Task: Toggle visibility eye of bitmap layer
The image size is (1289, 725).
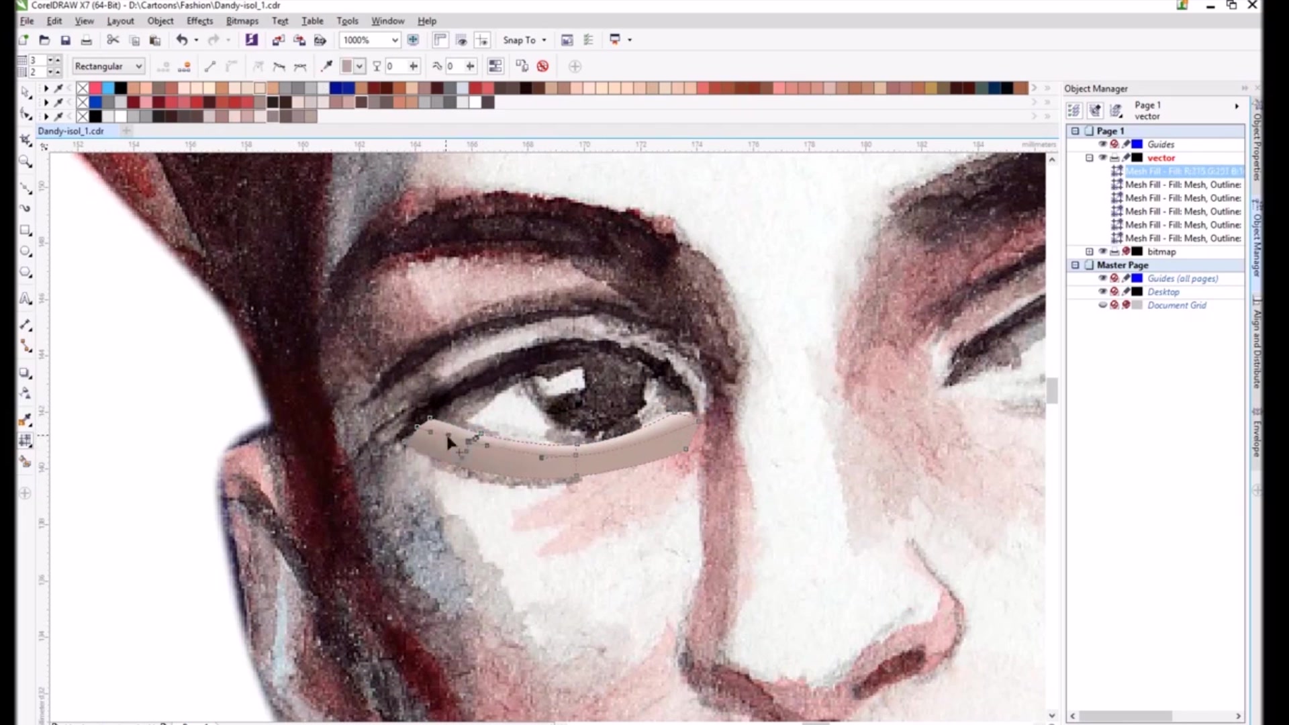Action: [1102, 252]
